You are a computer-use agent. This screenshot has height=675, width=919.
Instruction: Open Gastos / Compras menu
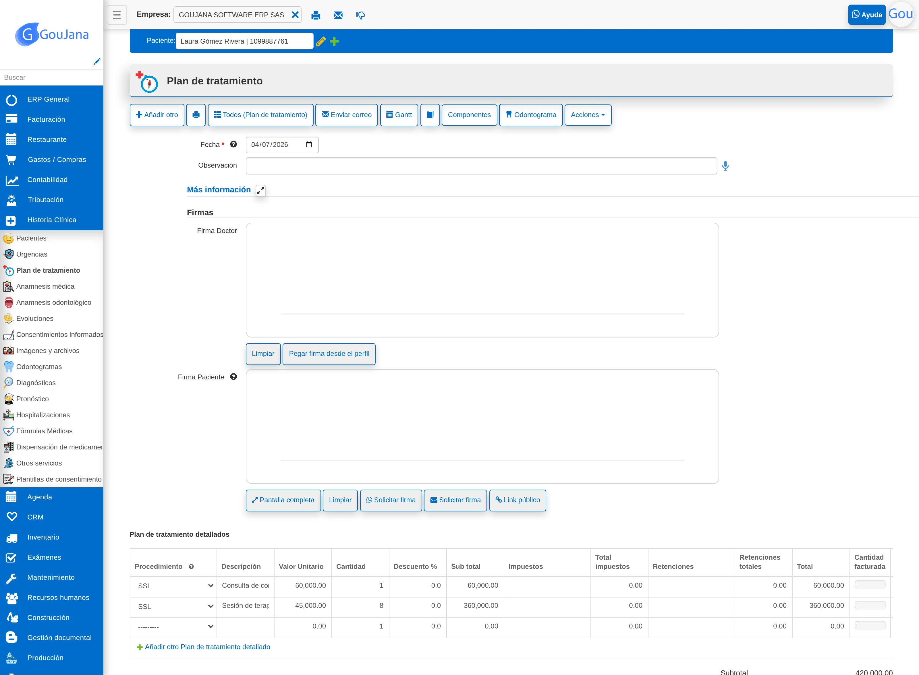click(x=51, y=159)
